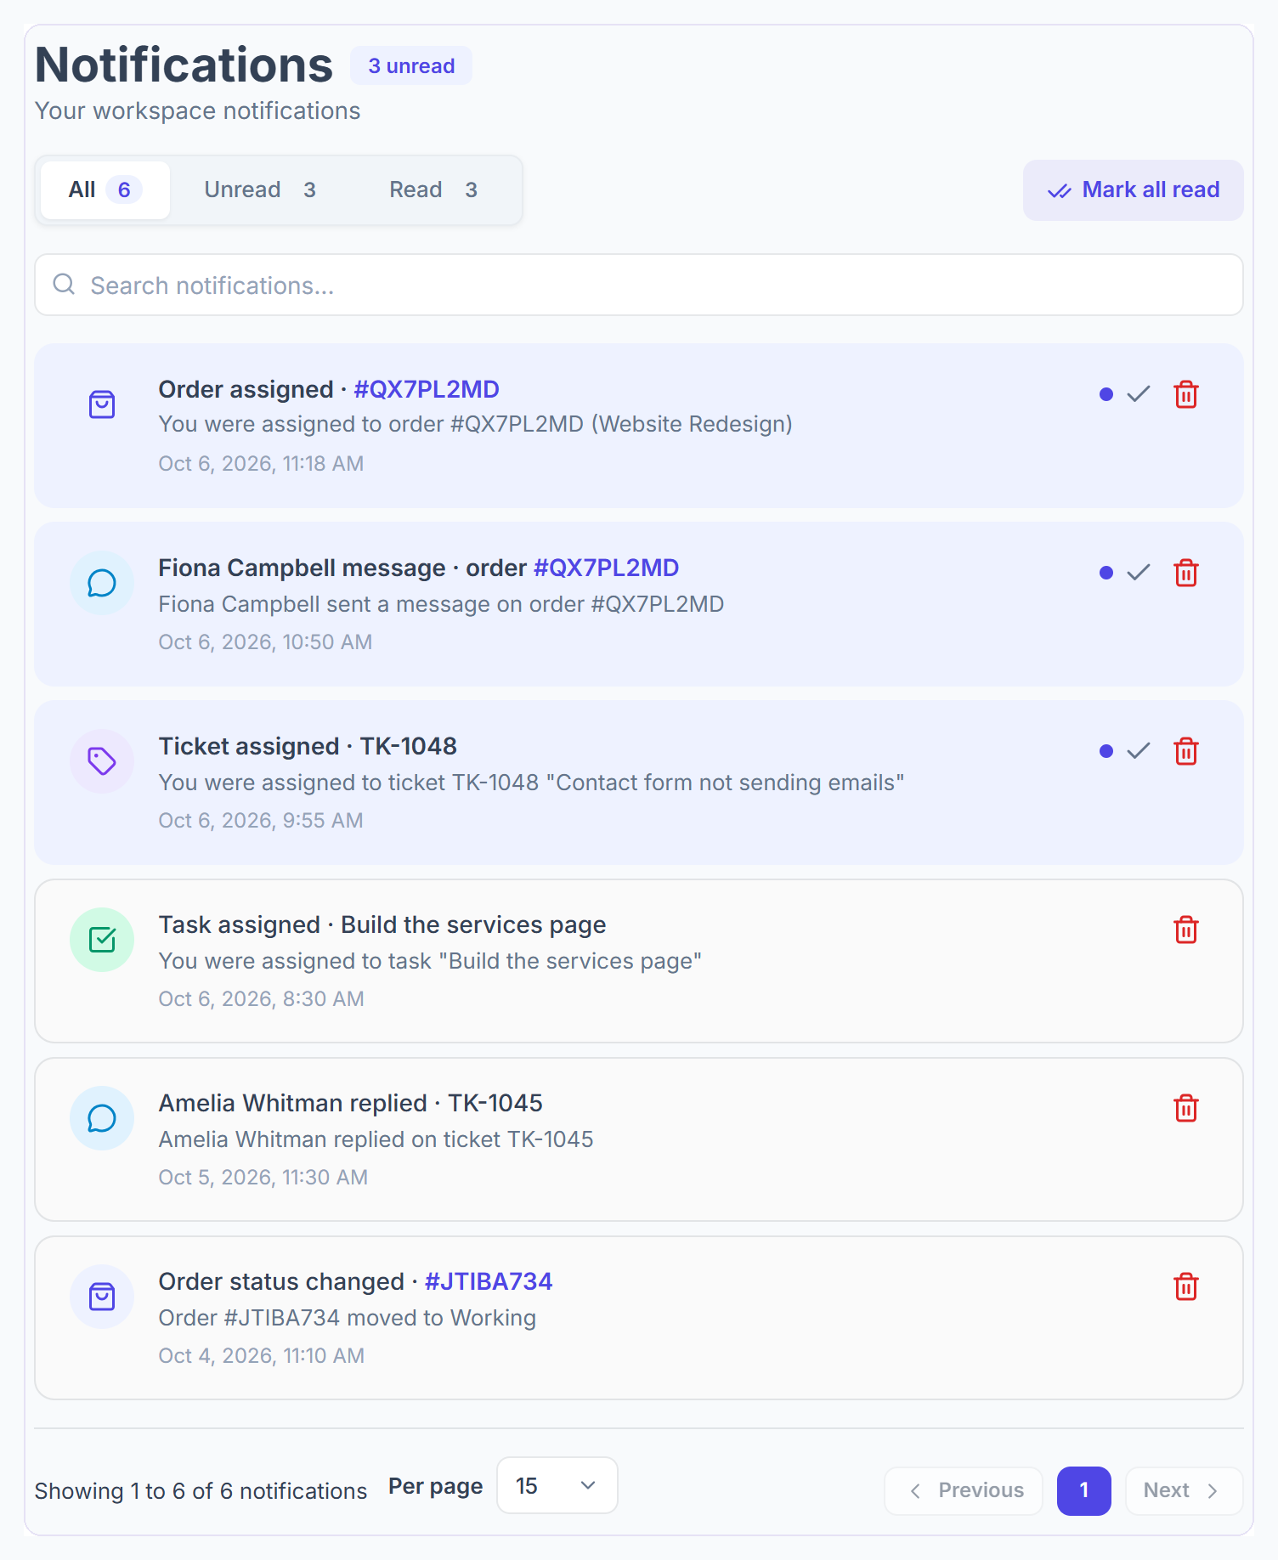Go to the Next page

[x=1184, y=1490]
